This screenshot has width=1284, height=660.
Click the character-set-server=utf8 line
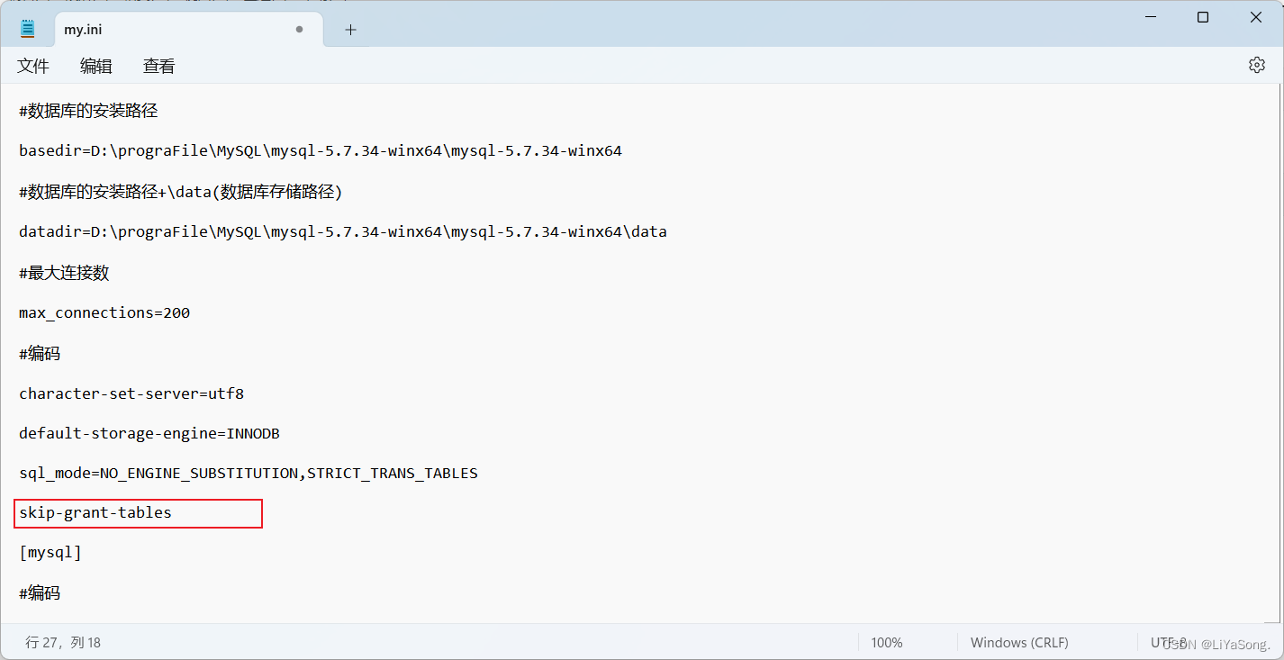click(131, 393)
